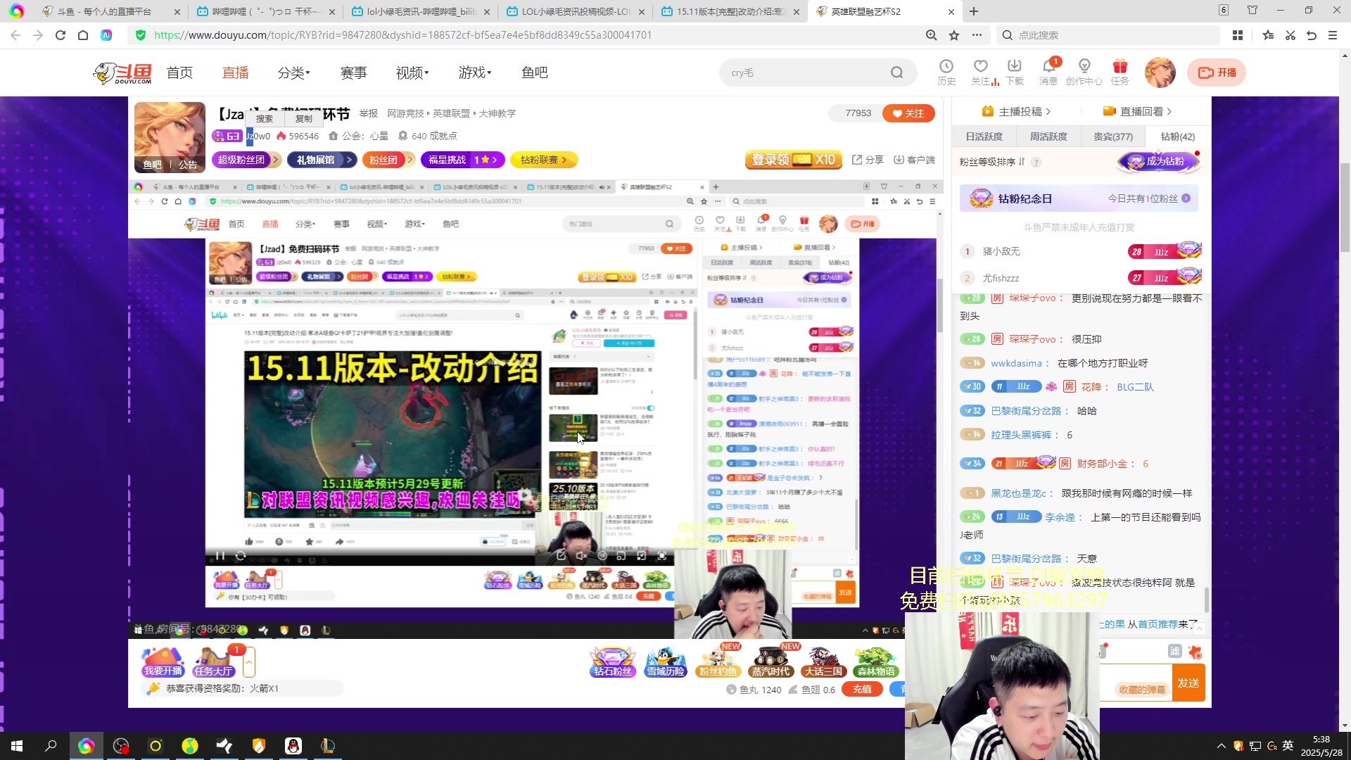Screen dimensions: 1351x760
Task: Open 超级粉丝团 badge
Action: point(246,160)
